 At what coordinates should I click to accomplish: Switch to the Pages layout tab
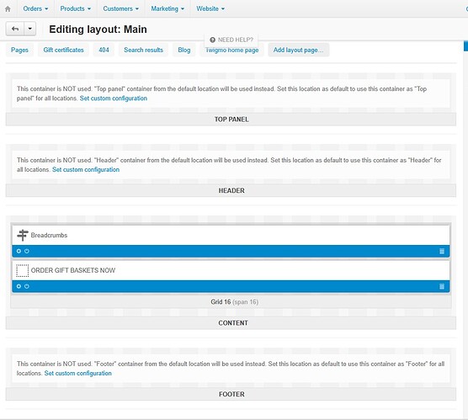[19, 50]
